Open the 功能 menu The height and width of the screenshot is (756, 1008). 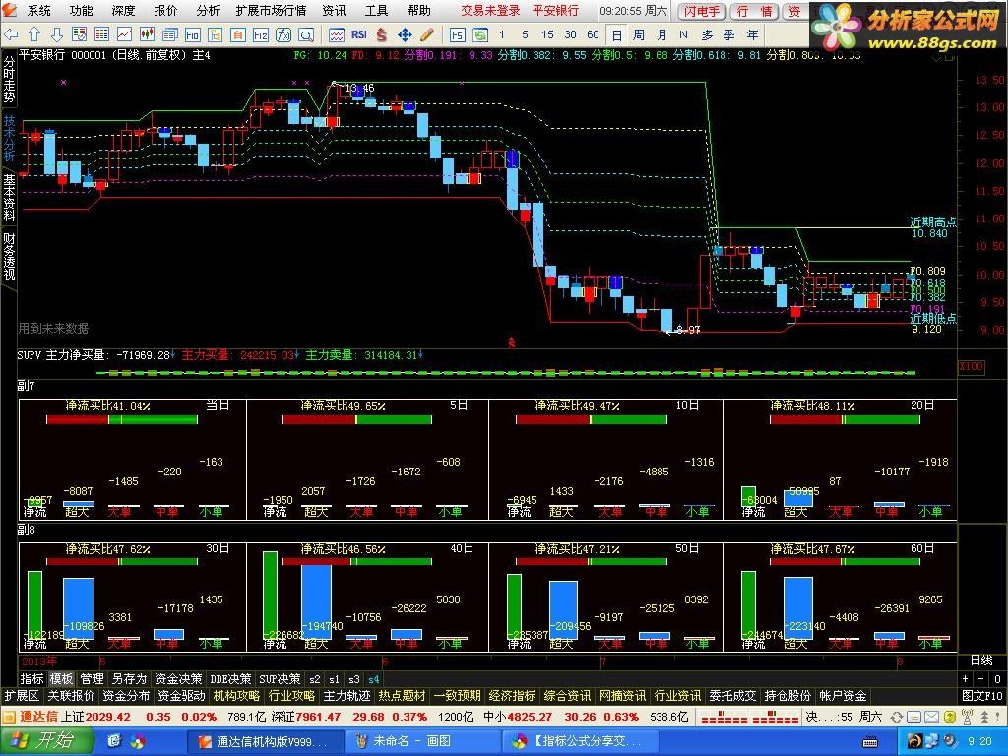[x=81, y=10]
